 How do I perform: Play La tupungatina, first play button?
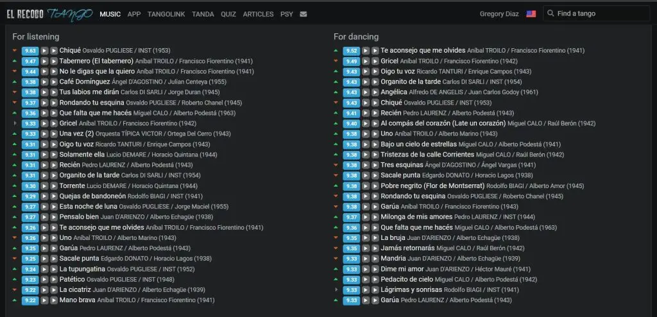point(44,270)
